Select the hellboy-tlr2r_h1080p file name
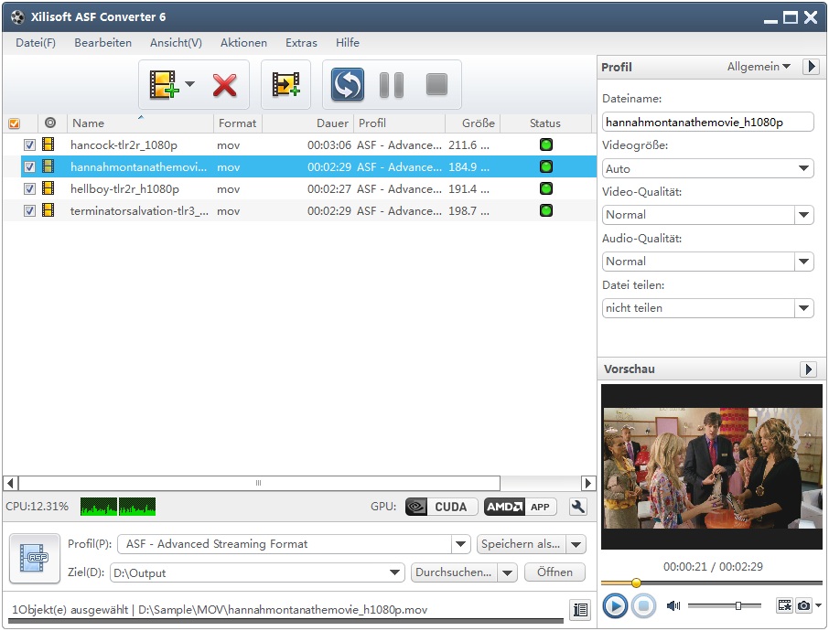Image resolution: width=829 pixels, height=631 pixels. 124,189
